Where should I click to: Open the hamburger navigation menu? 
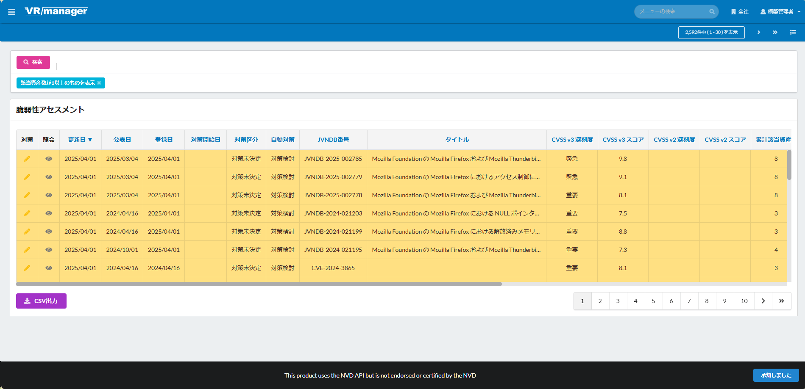[11, 12]
